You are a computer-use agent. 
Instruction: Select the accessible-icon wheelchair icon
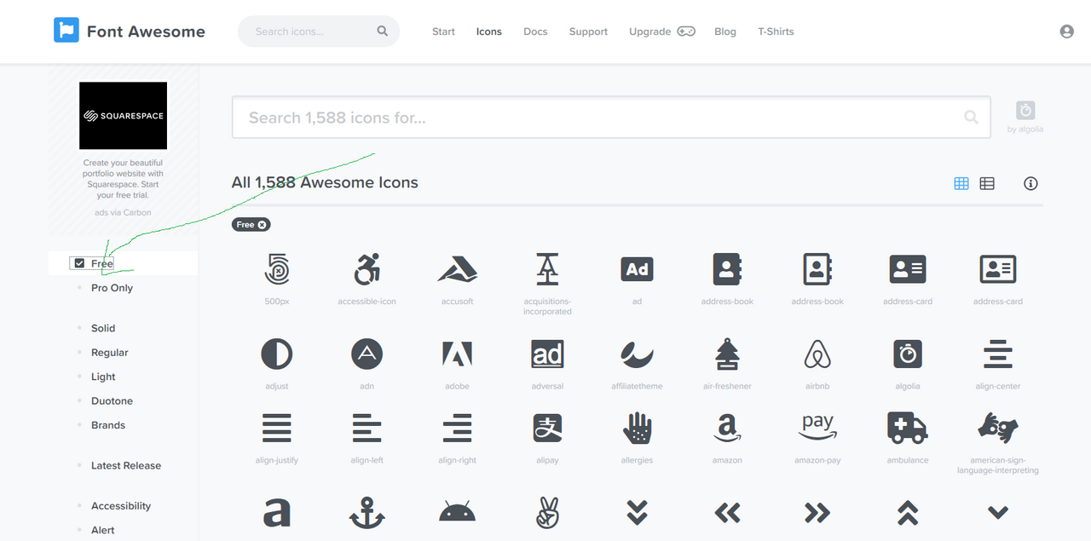[367, 269]
